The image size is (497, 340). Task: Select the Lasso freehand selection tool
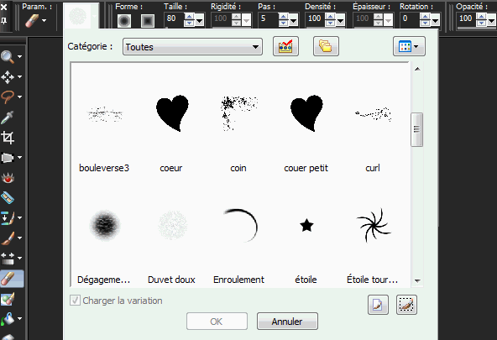click(x=8, y=97)
